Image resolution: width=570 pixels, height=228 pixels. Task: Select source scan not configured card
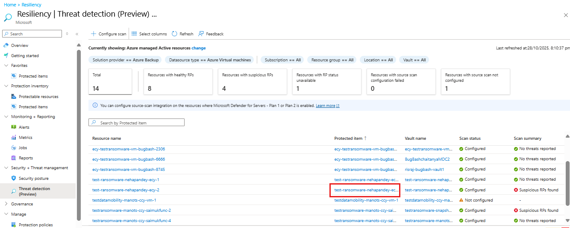click(475, 81)
